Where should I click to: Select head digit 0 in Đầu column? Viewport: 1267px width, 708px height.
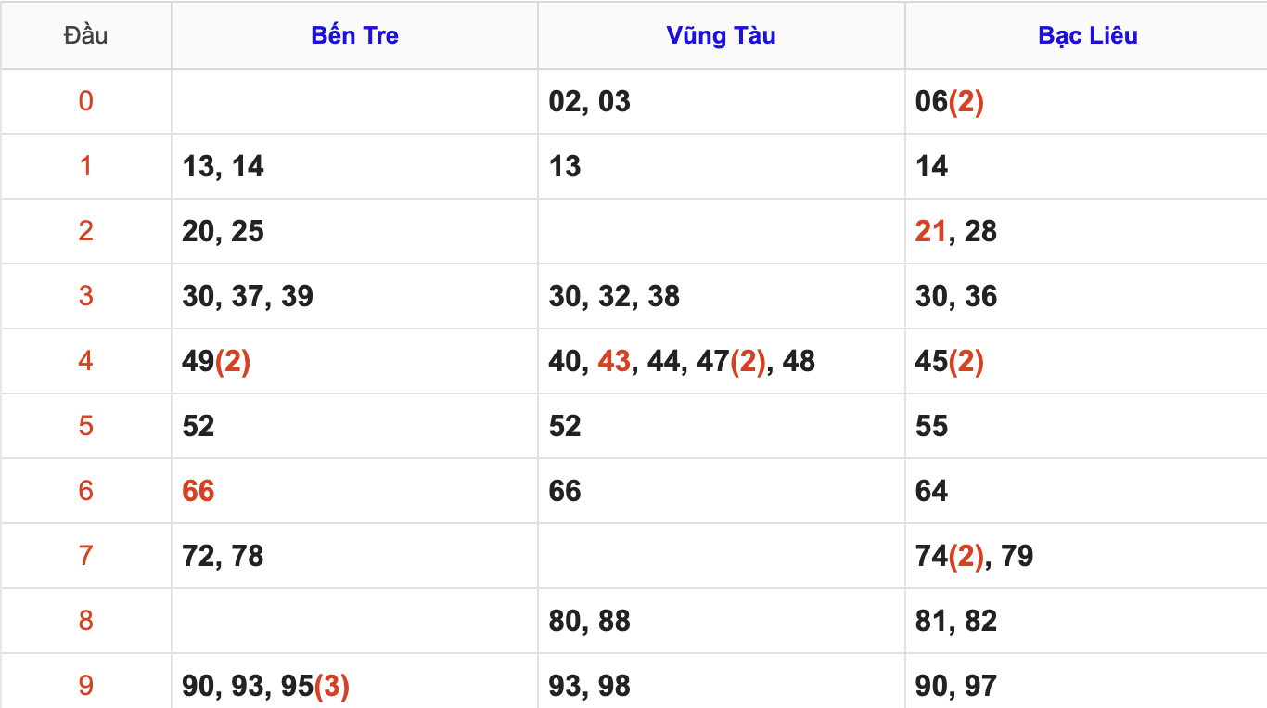85,101
